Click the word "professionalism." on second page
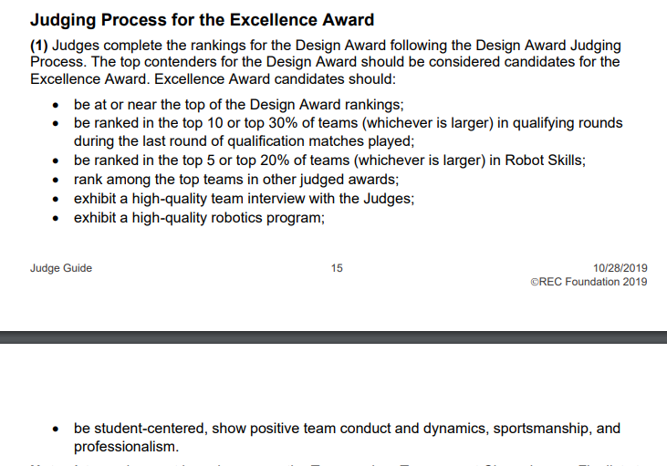The image size is (667, 466). [126, 447]
